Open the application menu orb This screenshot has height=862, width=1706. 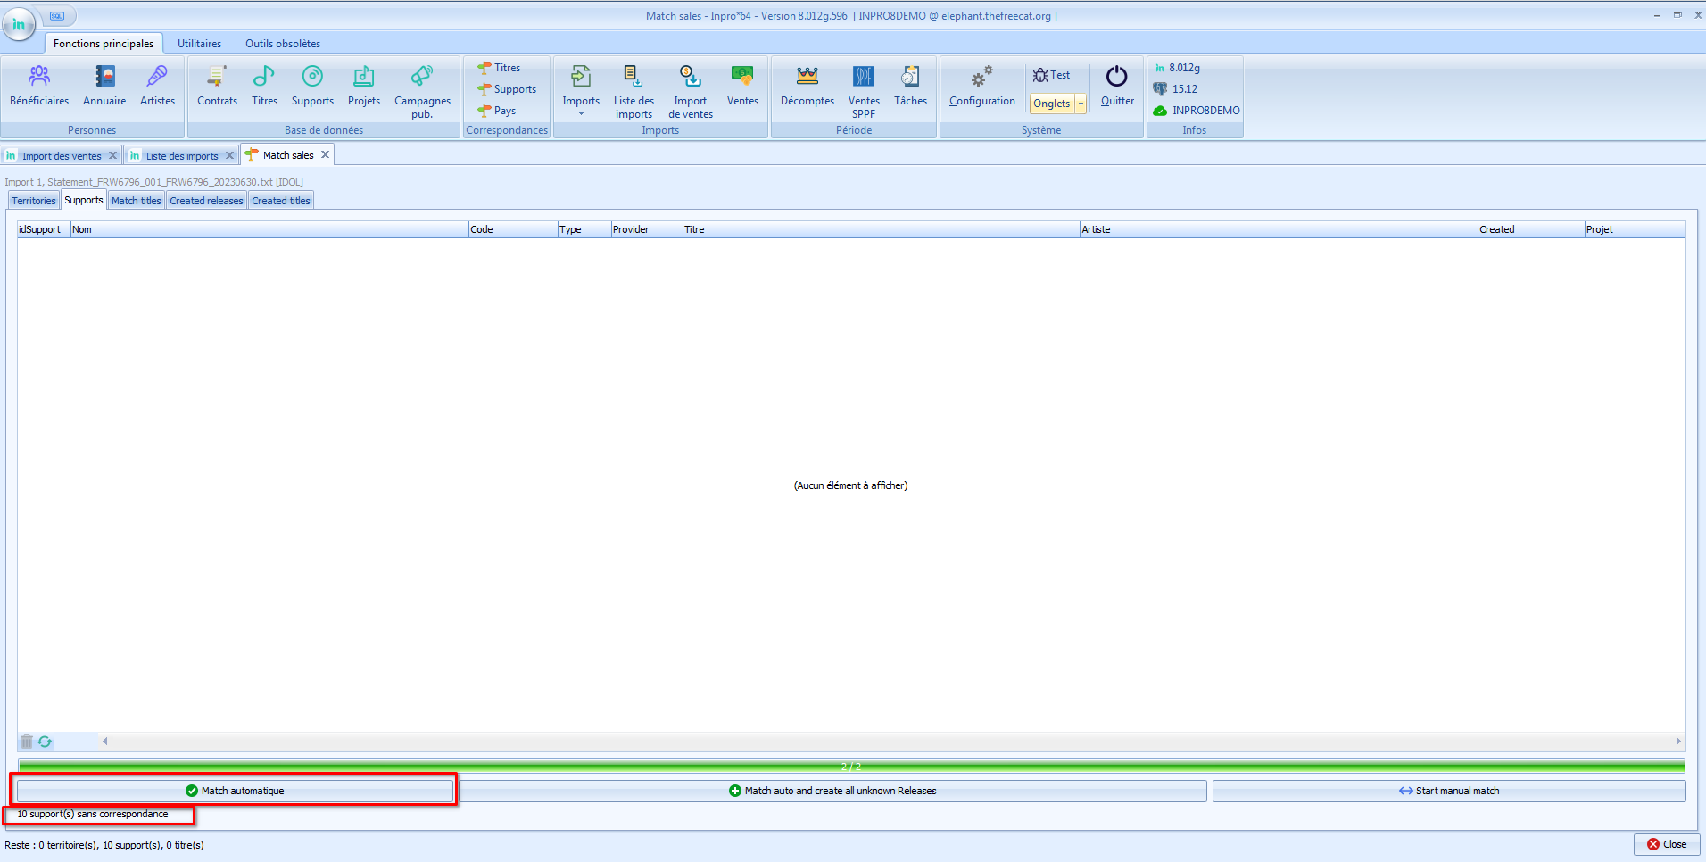19,24
